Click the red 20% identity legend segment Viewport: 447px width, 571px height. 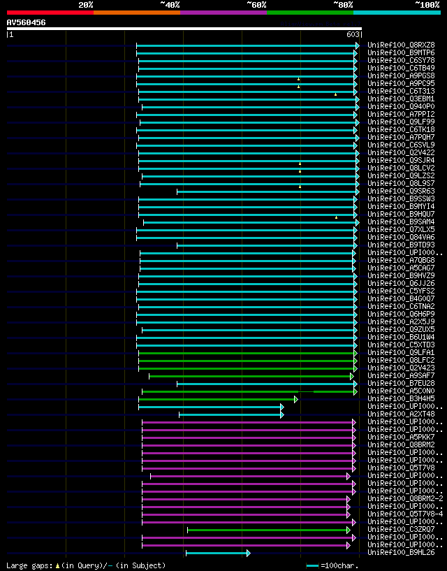pyautogui.click(x=50, y=13)
